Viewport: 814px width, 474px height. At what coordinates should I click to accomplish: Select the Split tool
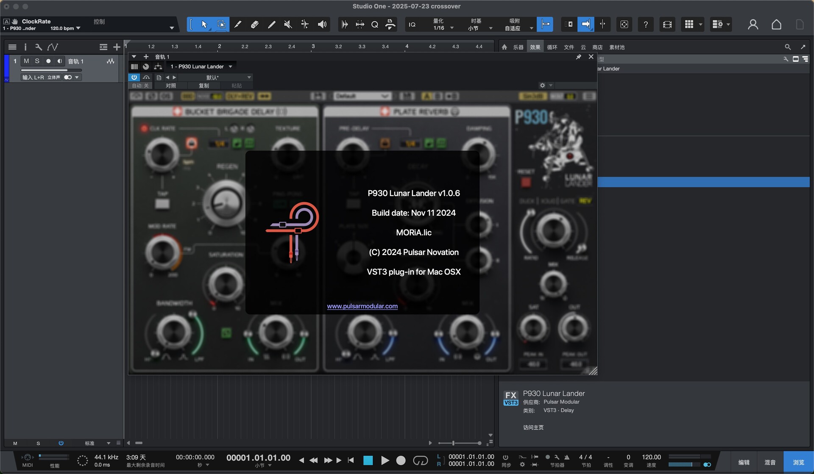238,25
